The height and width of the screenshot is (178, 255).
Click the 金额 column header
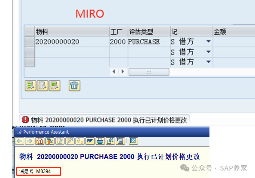click(234, 31)
